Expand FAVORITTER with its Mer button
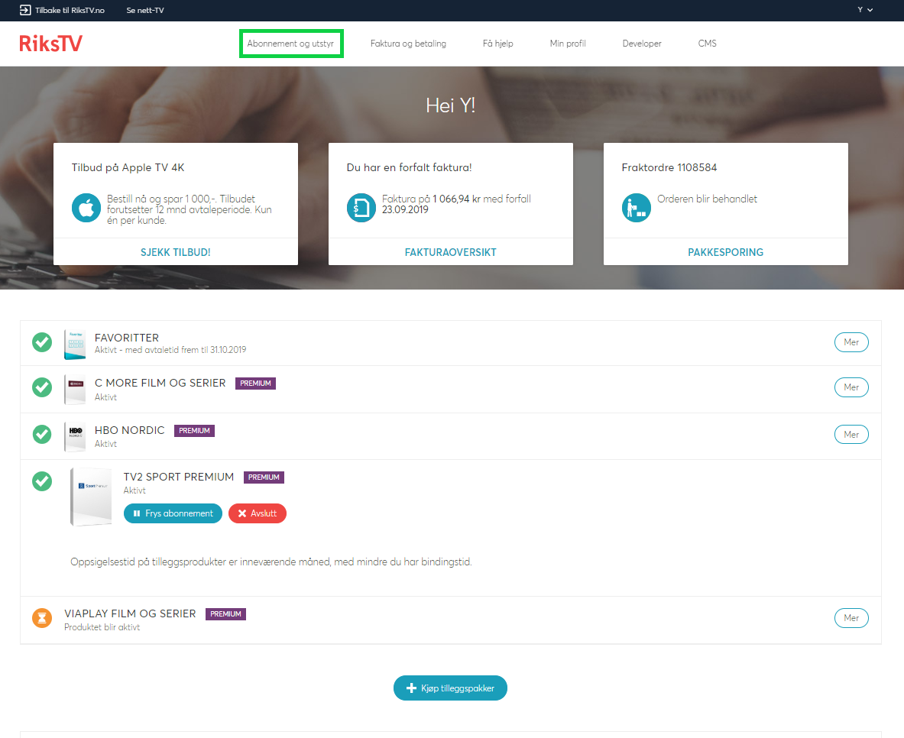The image size is (904, 738). click(x=851, y=342)
